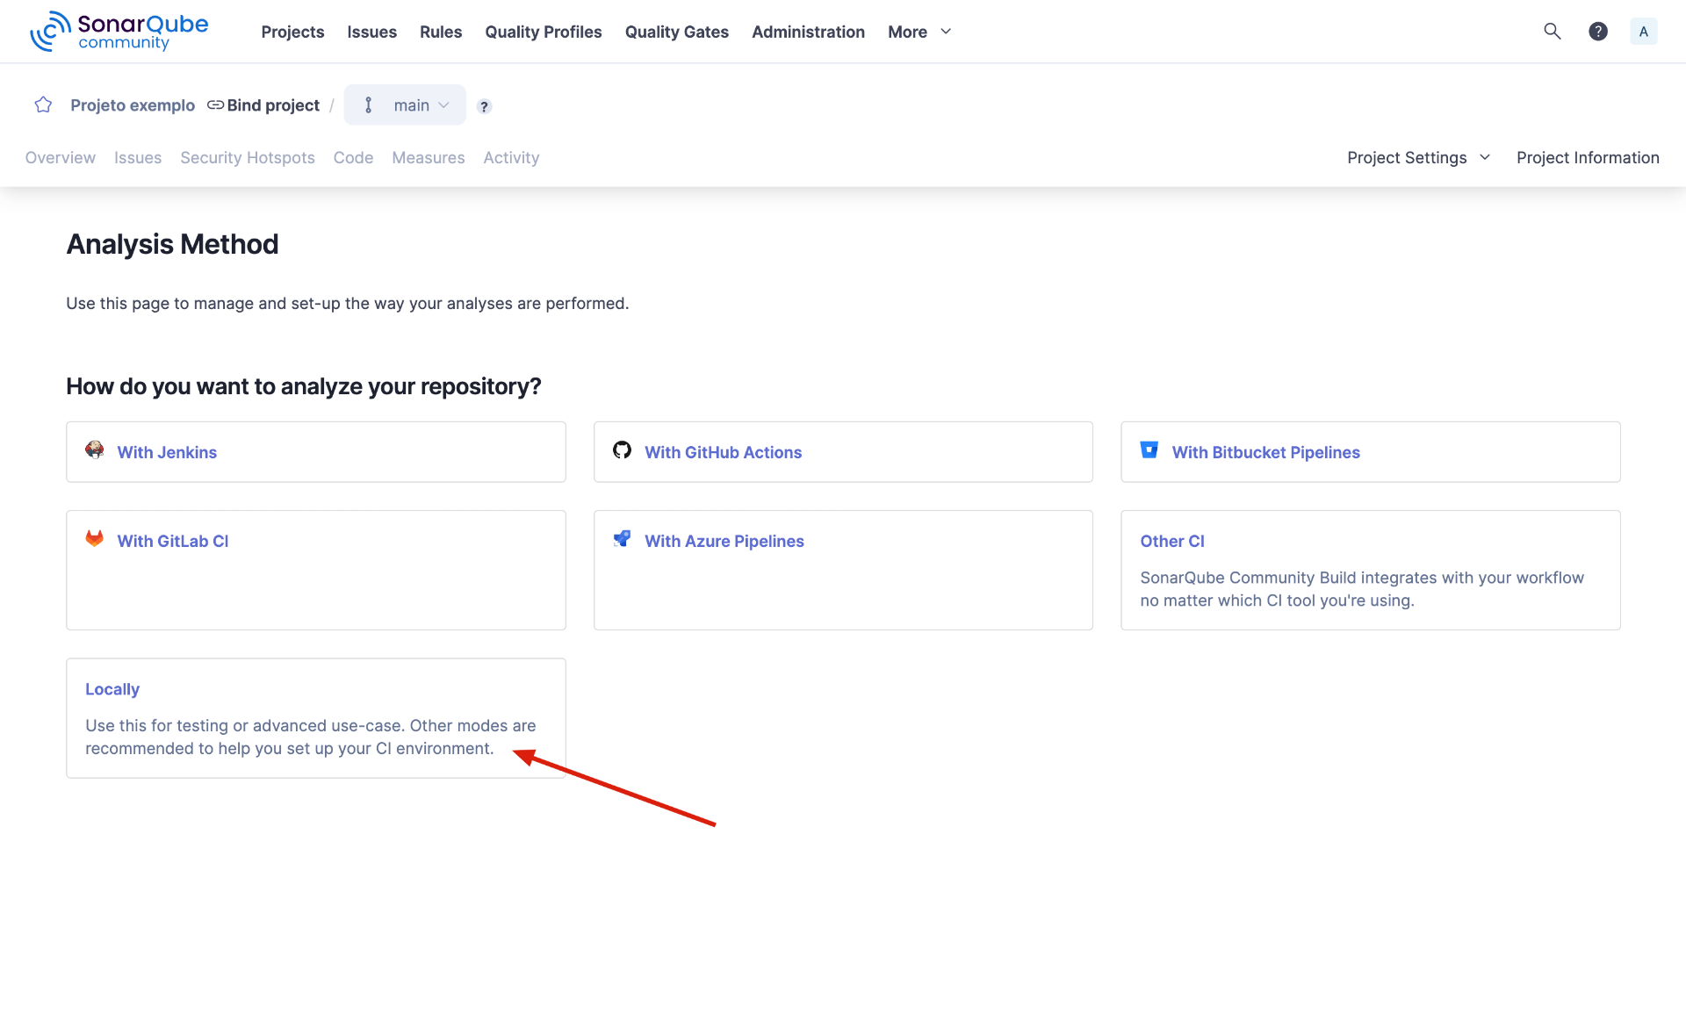Mark the project as favorite with the star

coord(43,105)
